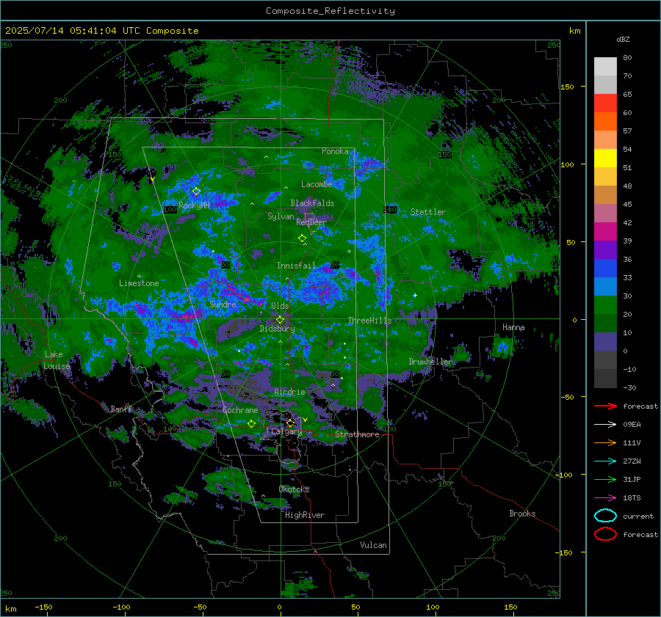Screen dimensions: 661x617
Task: Select the orange 57-60 dBZ color swatch
Action: click(x=605, y=122)
